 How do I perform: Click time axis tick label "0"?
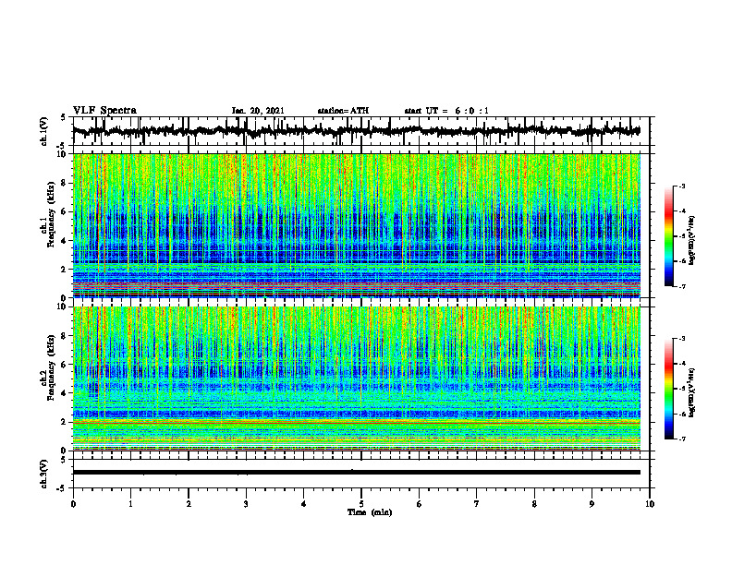(x=73, y=504)
